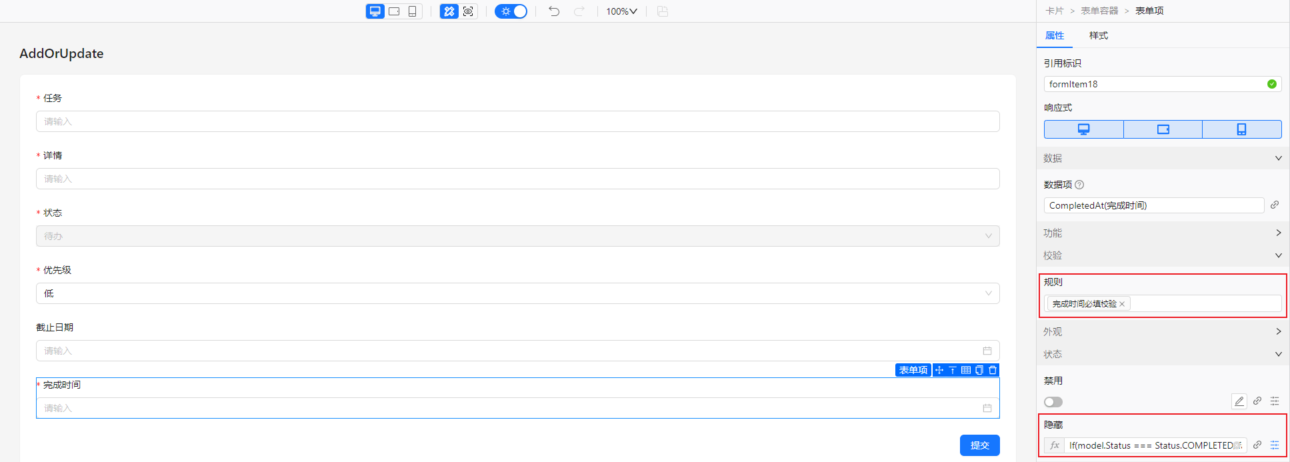Click the 提交 button
The image size is (1290, 462).
point(979,445)
